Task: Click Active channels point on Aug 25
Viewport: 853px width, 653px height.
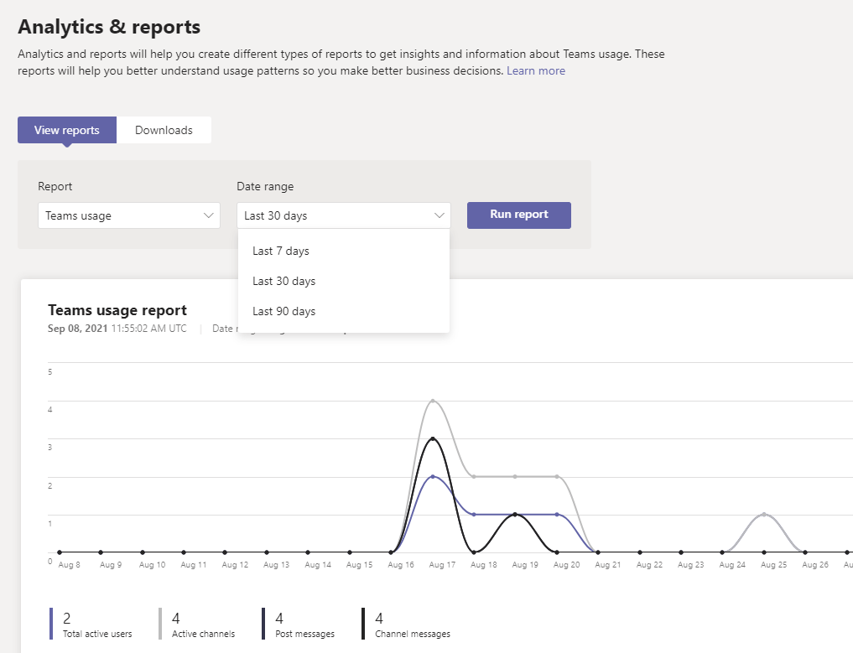Action: point(764,515)
